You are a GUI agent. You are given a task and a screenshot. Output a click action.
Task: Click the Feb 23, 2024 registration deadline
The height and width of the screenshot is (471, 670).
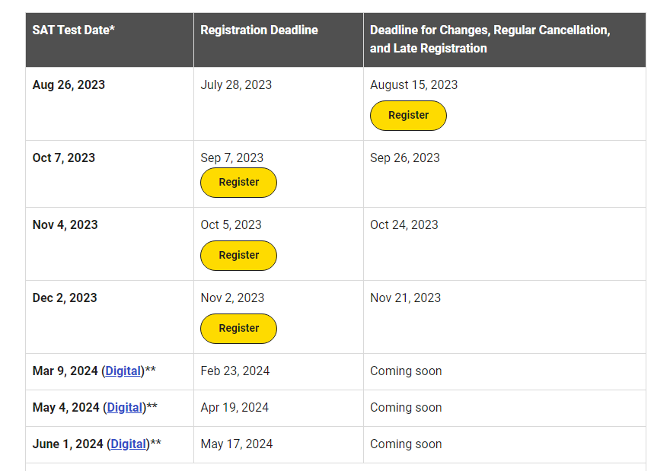coord(235,371)
